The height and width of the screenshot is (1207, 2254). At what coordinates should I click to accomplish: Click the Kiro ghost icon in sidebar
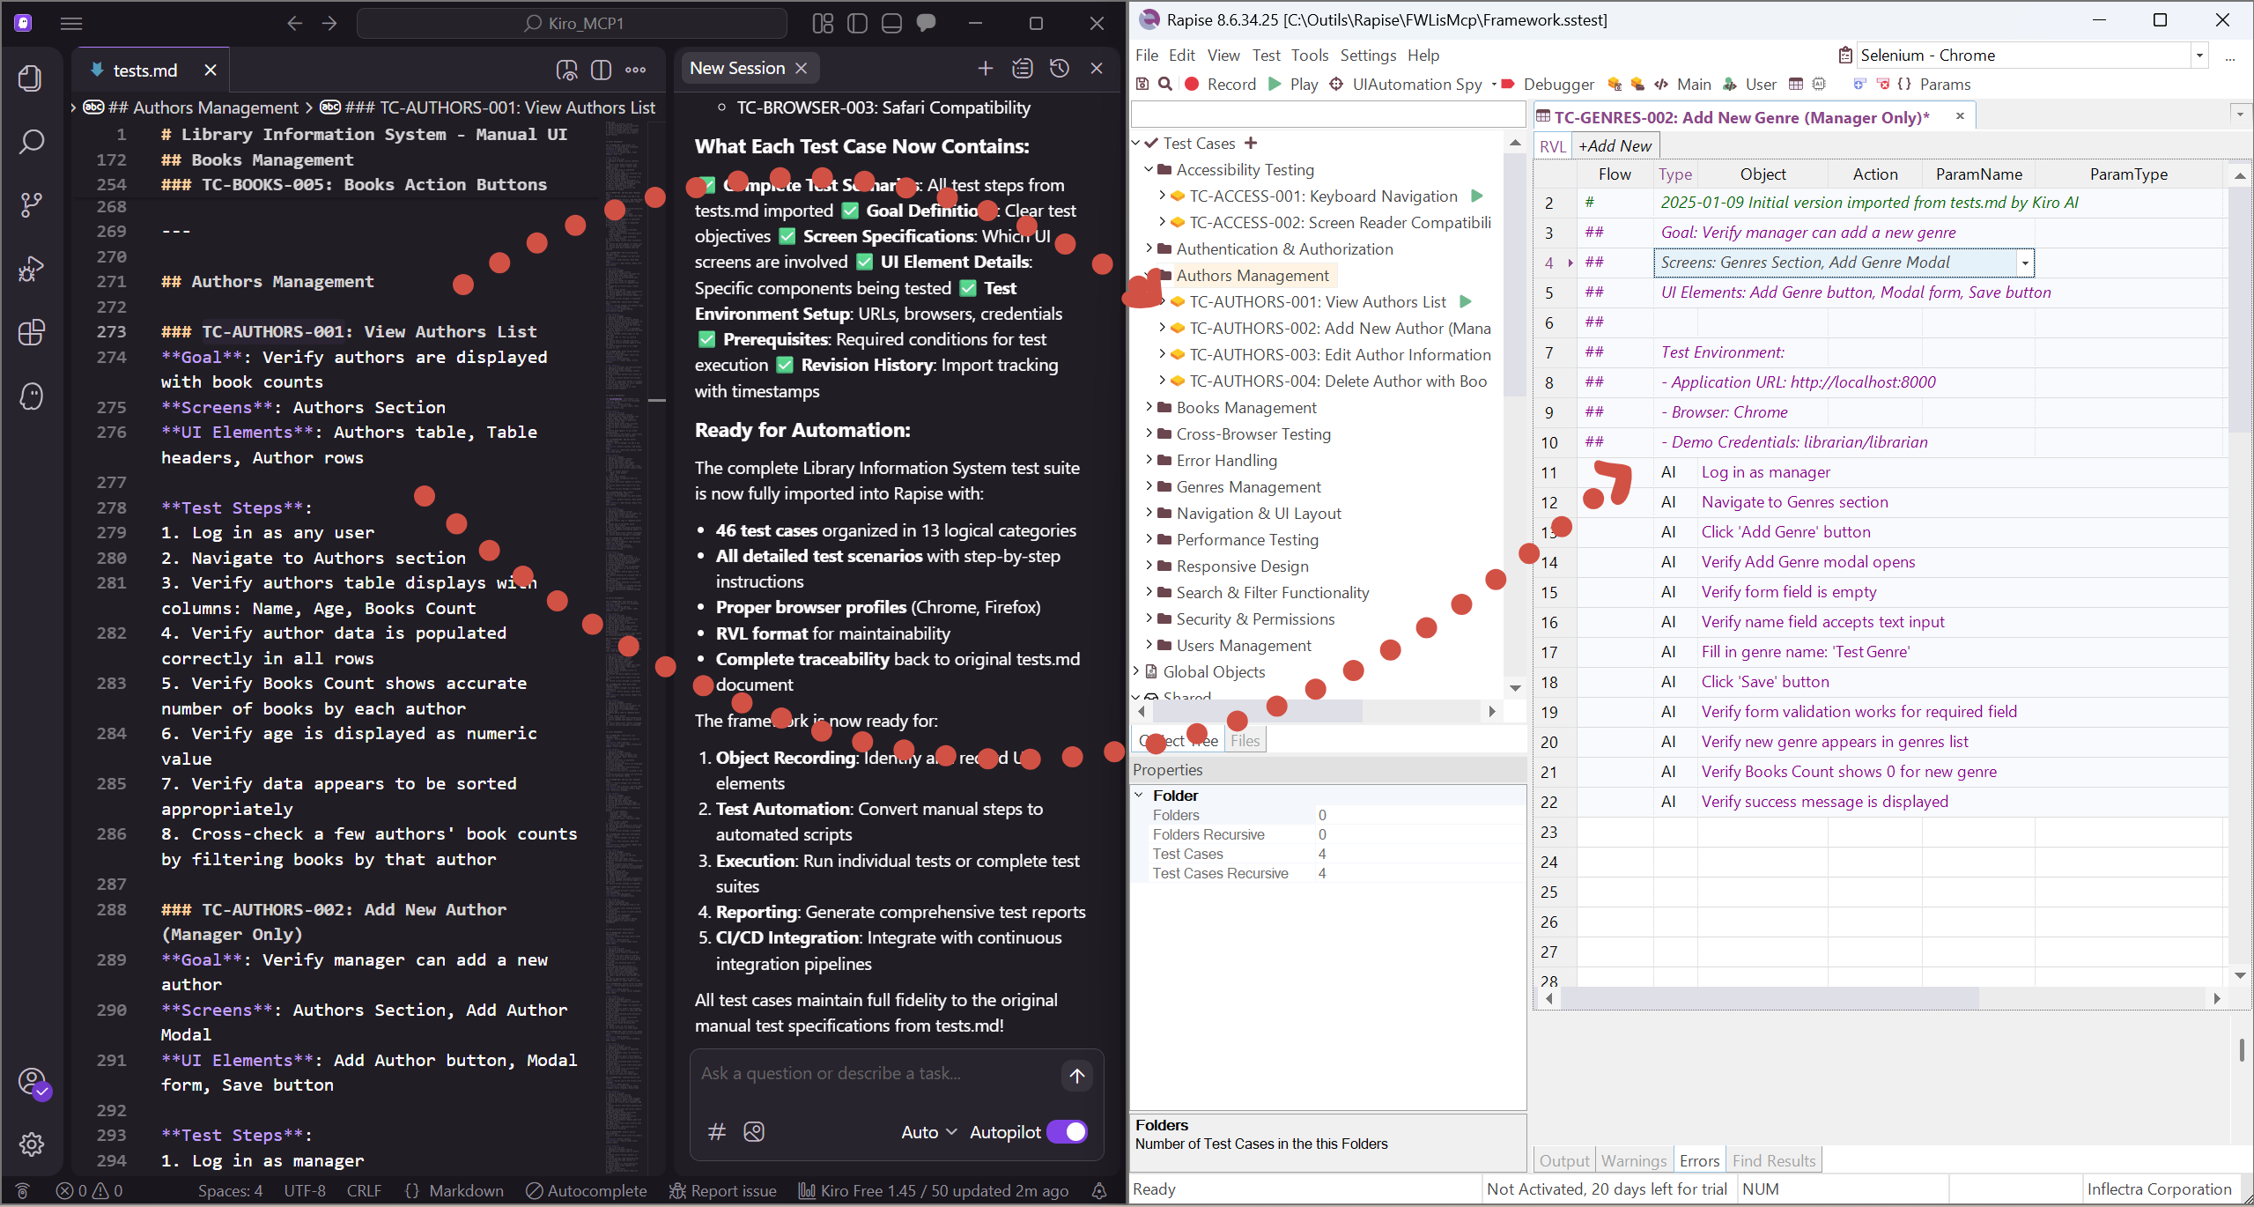click(31, 396)
